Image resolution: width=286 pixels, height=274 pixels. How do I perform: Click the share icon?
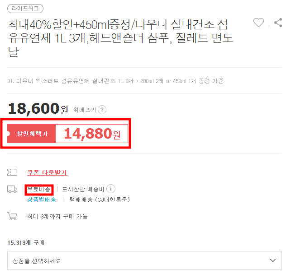(x=278, y=23)
